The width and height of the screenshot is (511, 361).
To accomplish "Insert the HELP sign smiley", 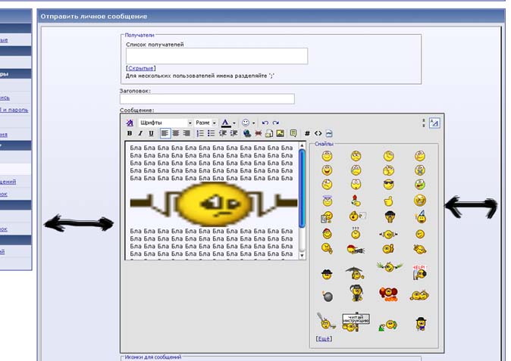I will pyautogui.click(x=419, y=272).
